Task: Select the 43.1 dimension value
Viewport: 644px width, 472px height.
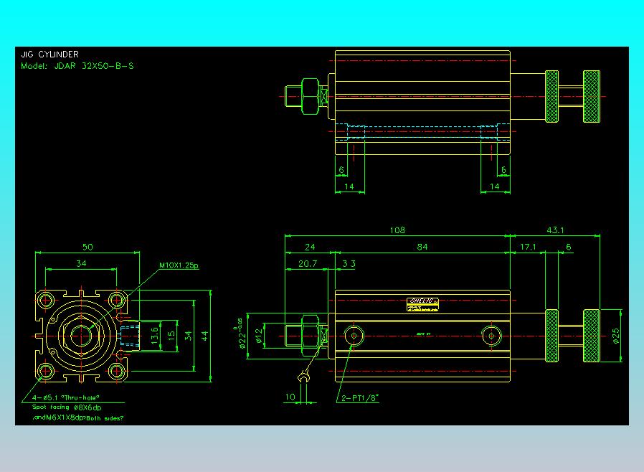Action: pyautogui.click(x=555, y=230)
